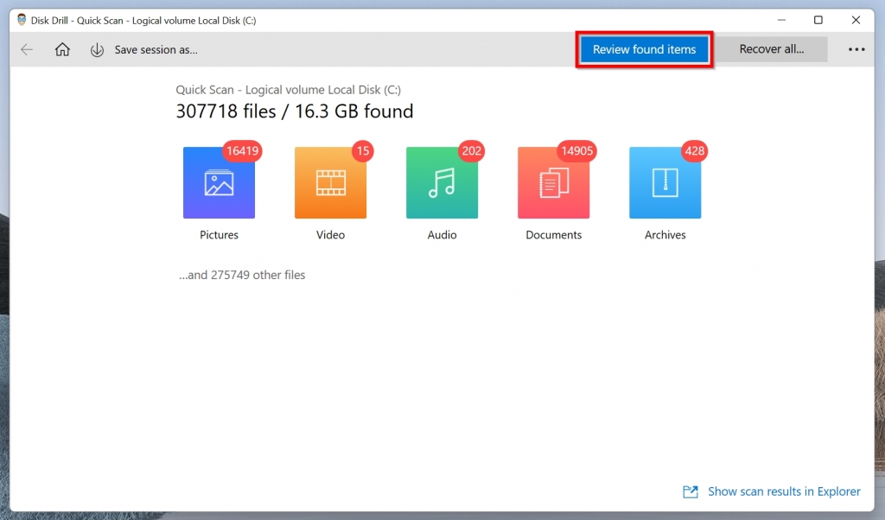Click the Pictures label text
Image resolution: width=885 pixels, height=520 pixels.
(x=219, y=235)
